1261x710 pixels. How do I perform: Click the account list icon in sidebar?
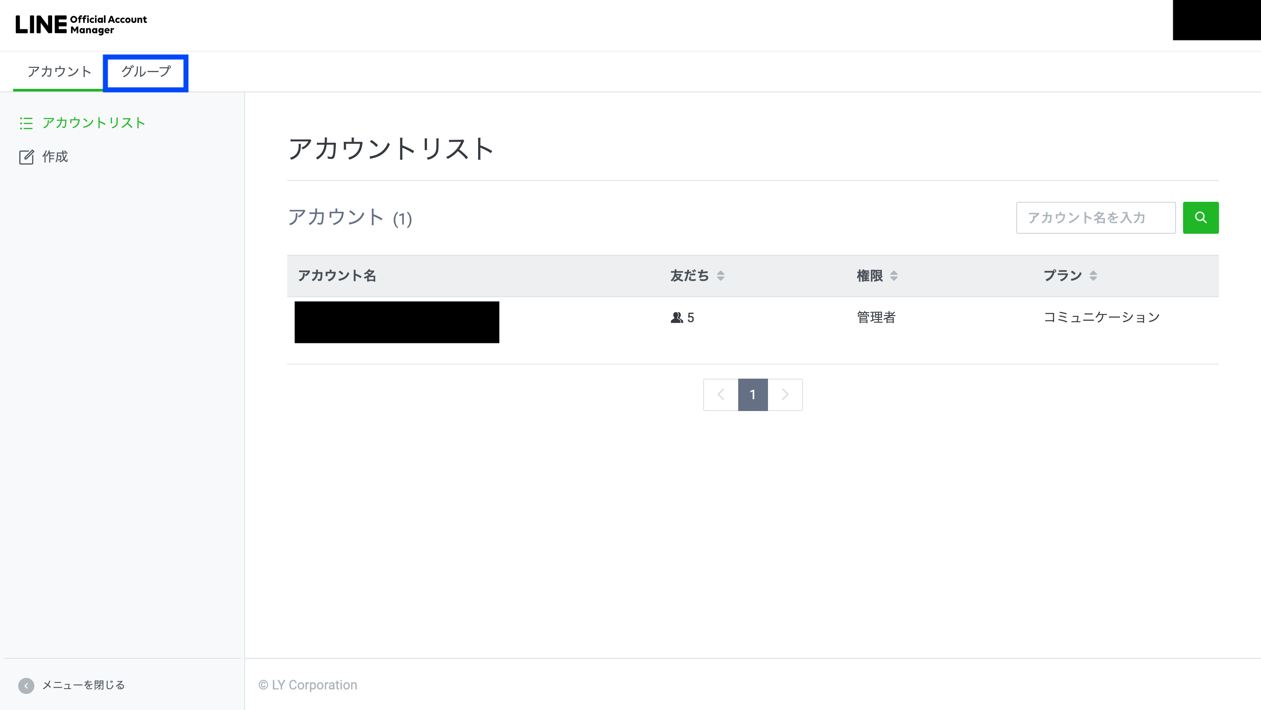tap(26, 123)
